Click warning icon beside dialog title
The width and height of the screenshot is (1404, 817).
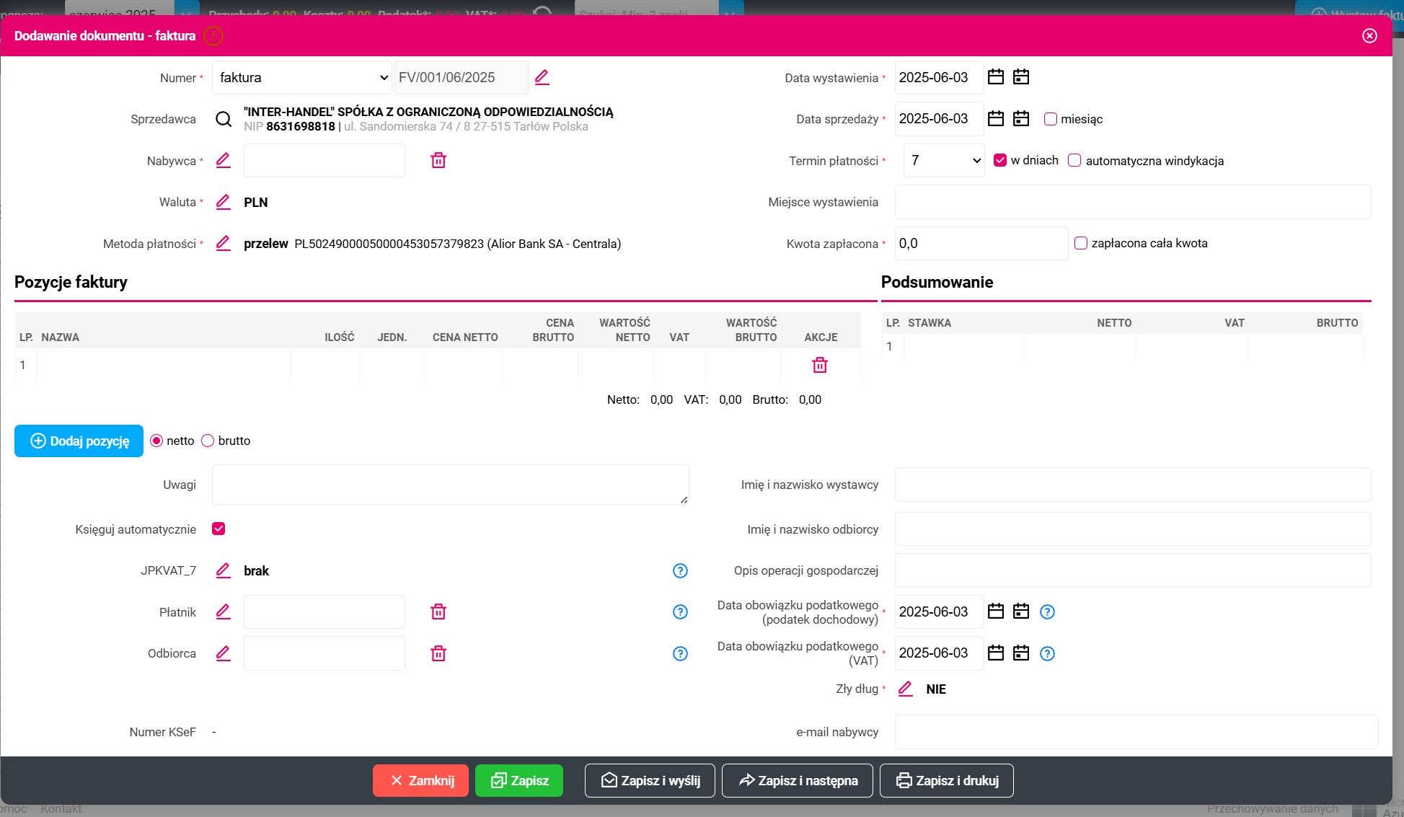[x=213, y=36]
